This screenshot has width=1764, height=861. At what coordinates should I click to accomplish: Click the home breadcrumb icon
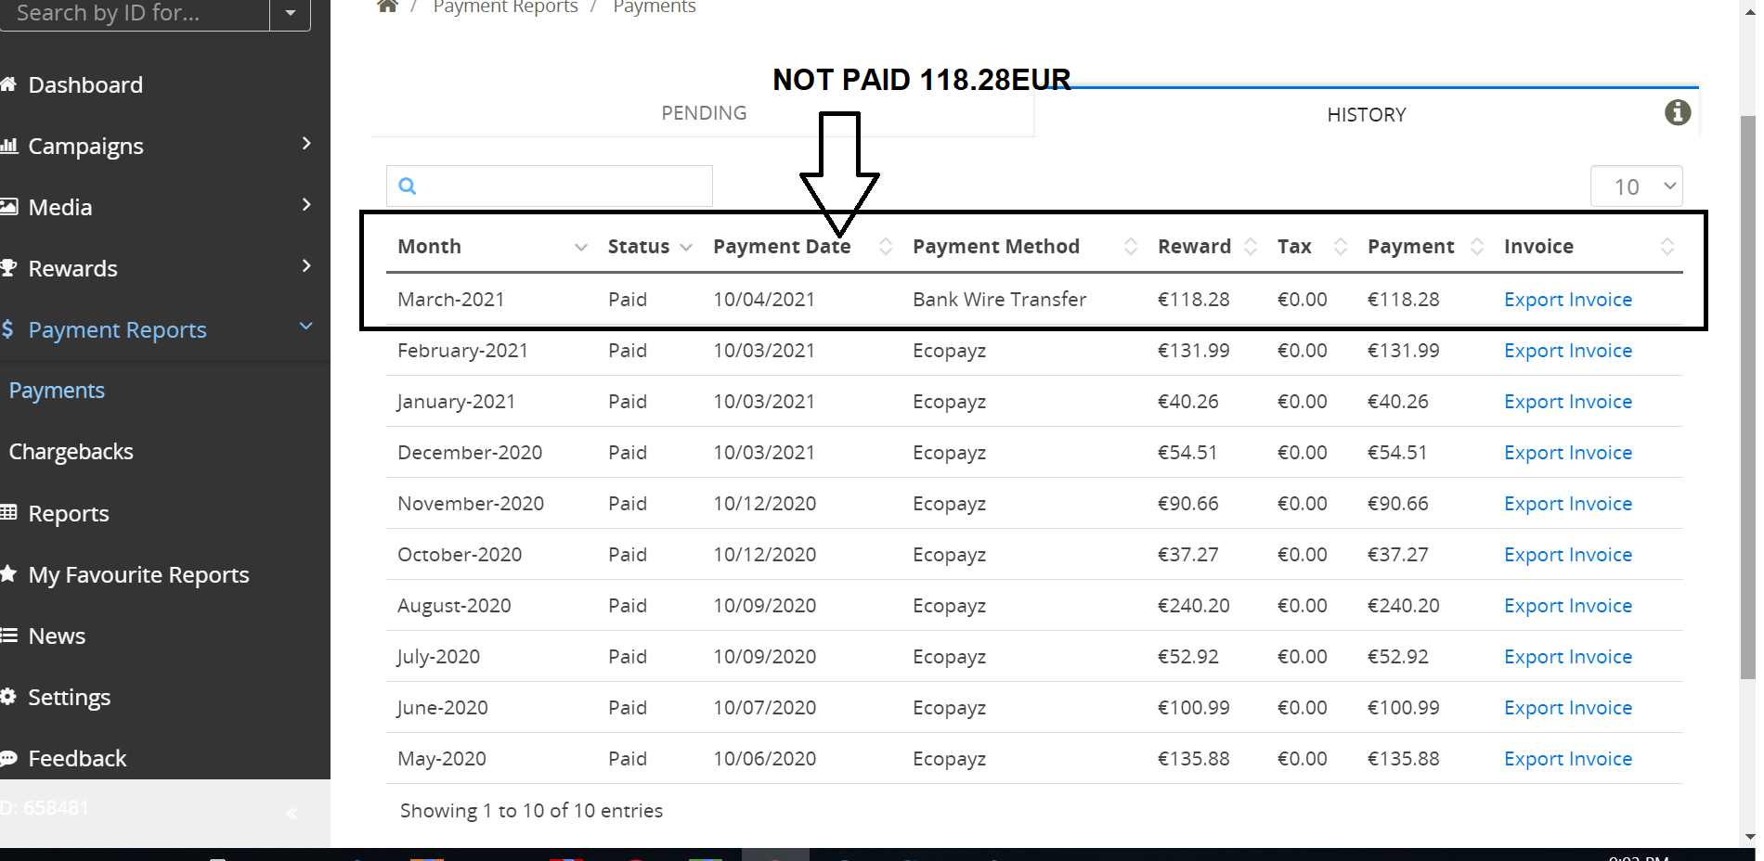coord(388,6)
